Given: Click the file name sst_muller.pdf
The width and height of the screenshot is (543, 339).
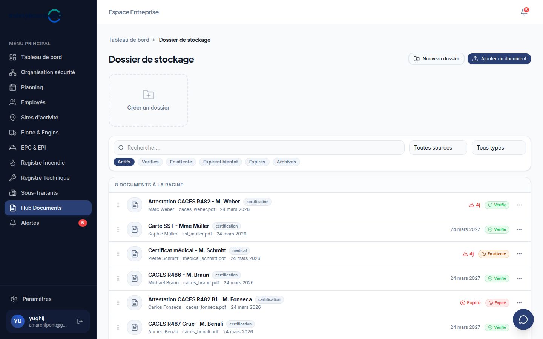Looking at the screenshot, I should (x=197, y=234).
